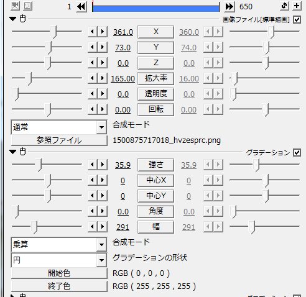Uncheck the グラデーション effect checkbox
Image resolution: width=306 pixels, height=297 pixels.
[x=297, y=153]
